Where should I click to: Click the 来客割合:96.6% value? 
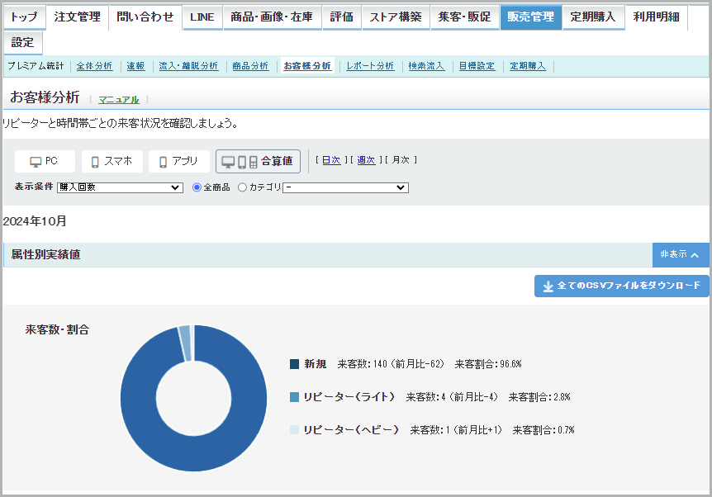pos(488,364)
